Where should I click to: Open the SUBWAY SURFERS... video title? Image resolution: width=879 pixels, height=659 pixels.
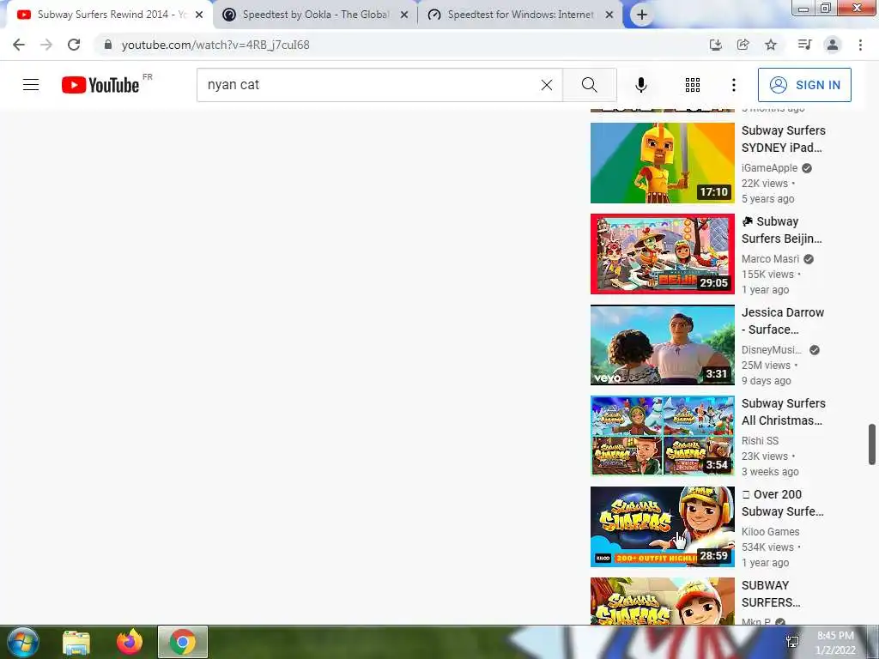[771, 594]
